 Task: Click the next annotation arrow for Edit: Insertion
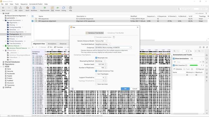[x=203, y=65]
